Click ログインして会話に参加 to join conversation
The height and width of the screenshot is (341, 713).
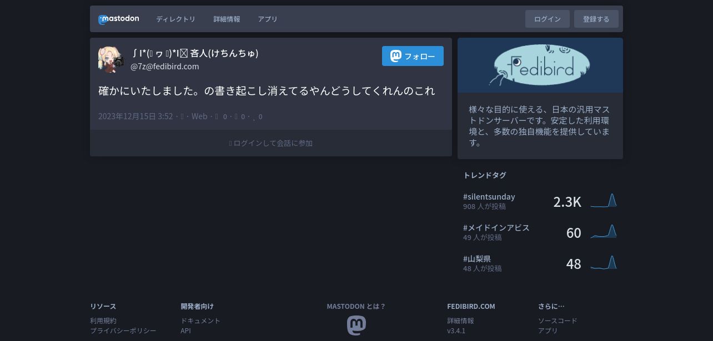[x=271, y=143]
